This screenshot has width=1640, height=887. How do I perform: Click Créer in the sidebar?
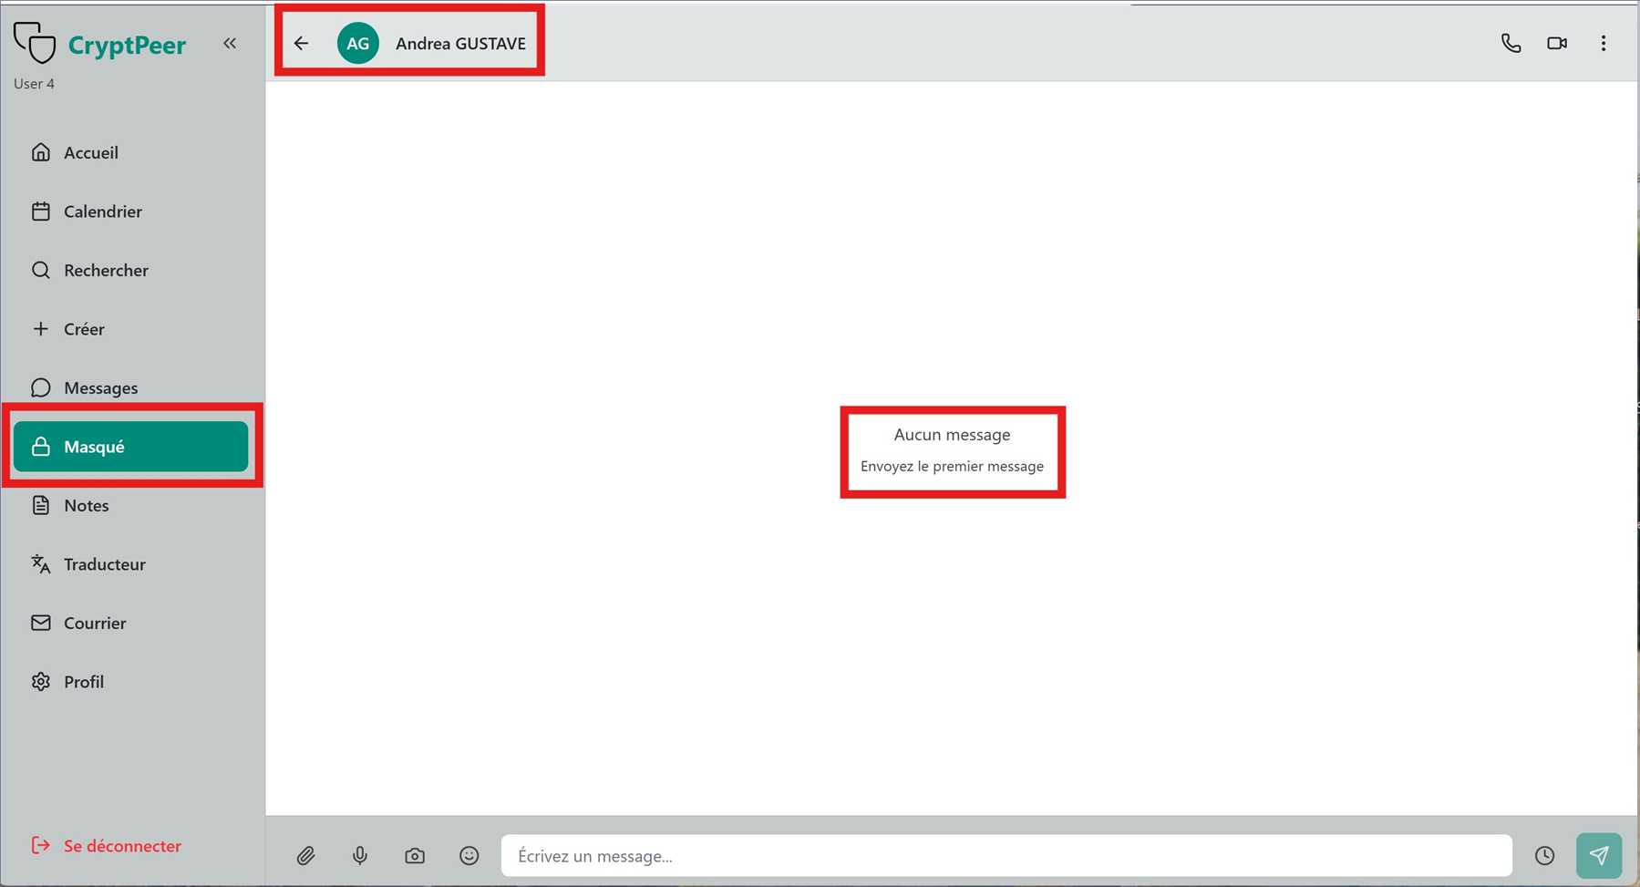pyautogui.click(x=83, y=329)
